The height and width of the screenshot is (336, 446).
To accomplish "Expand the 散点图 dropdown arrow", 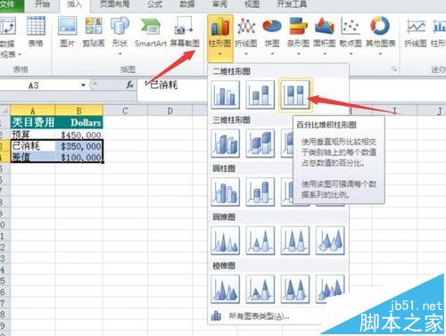I will click(x=351, y=53).
